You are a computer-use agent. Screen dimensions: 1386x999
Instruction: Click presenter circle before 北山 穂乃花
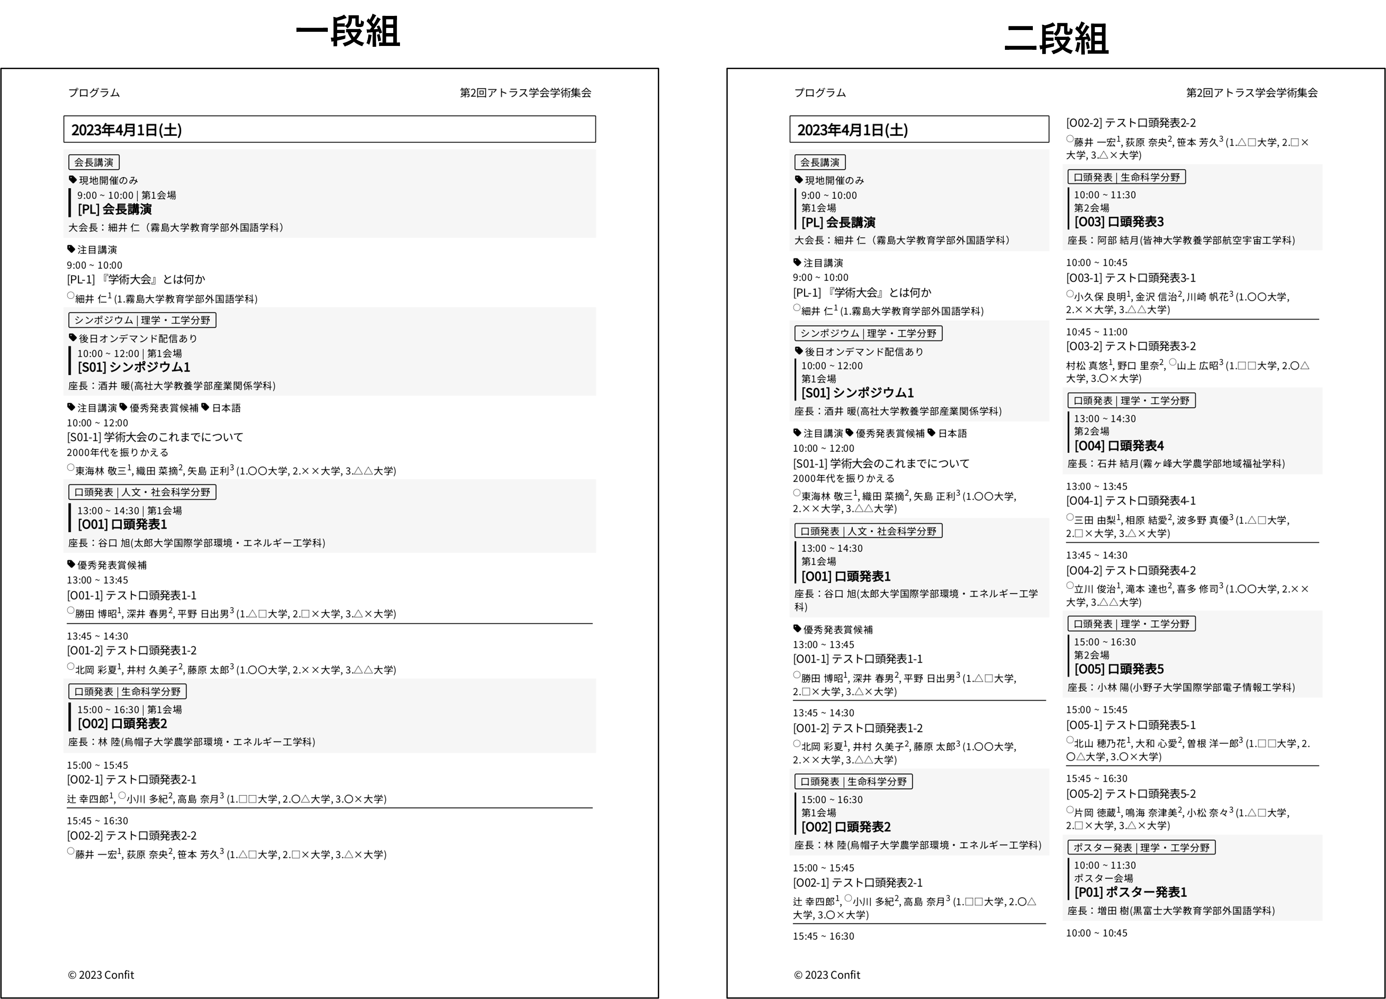point(1069,740)
